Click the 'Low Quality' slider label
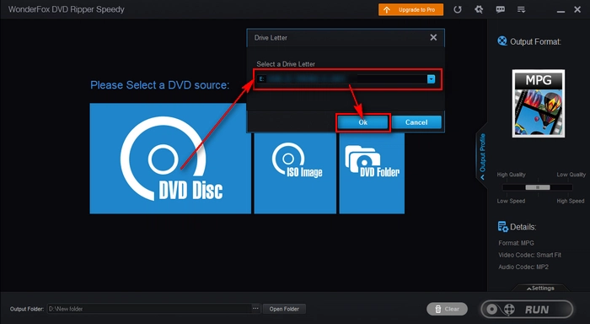Image resolution: width=590 pixels, height=324 pixels. pyautogui.click(x=571, y=175)
